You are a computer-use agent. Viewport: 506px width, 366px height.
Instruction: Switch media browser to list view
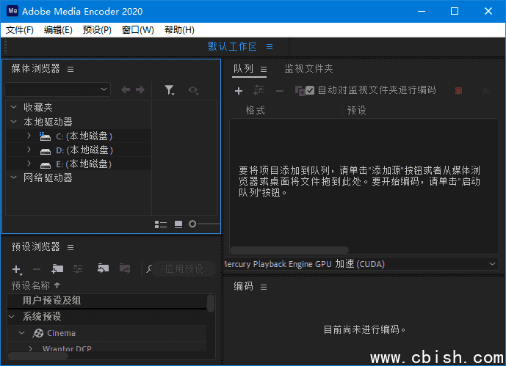tap(161, 224)
